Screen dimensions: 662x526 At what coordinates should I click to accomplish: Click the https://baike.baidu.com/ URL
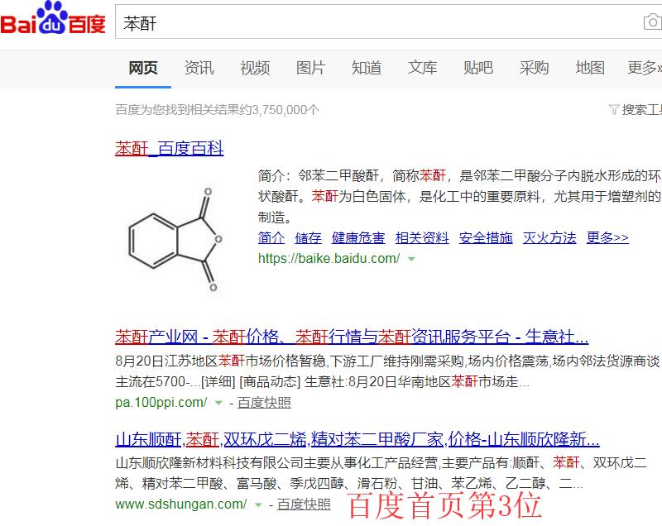tap(329, 258)
